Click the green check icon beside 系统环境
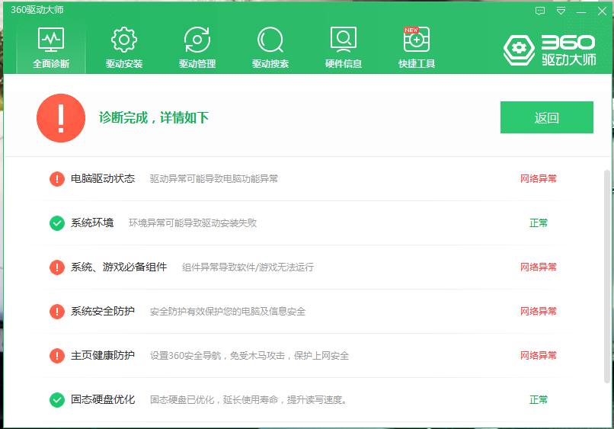The height and width of the screenshot is (429, 614). pos(57,223)
